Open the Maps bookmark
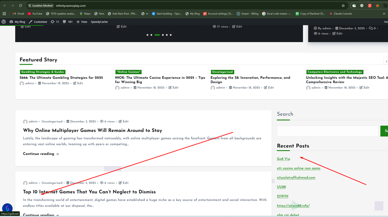Viewport: 388px width, 217px height. pos(85,14)
